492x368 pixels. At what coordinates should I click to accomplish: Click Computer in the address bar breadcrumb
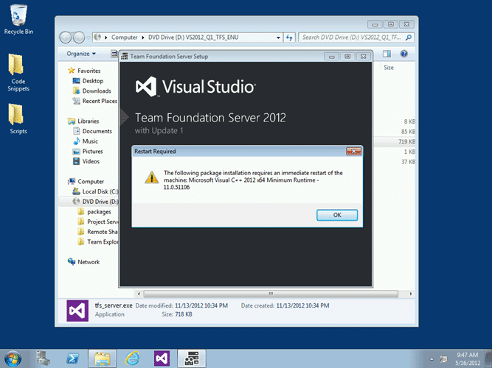click(x=124, y=38)
